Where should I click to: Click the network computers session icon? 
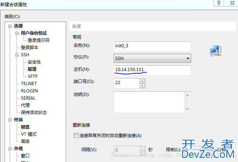(x=216, y=51)
